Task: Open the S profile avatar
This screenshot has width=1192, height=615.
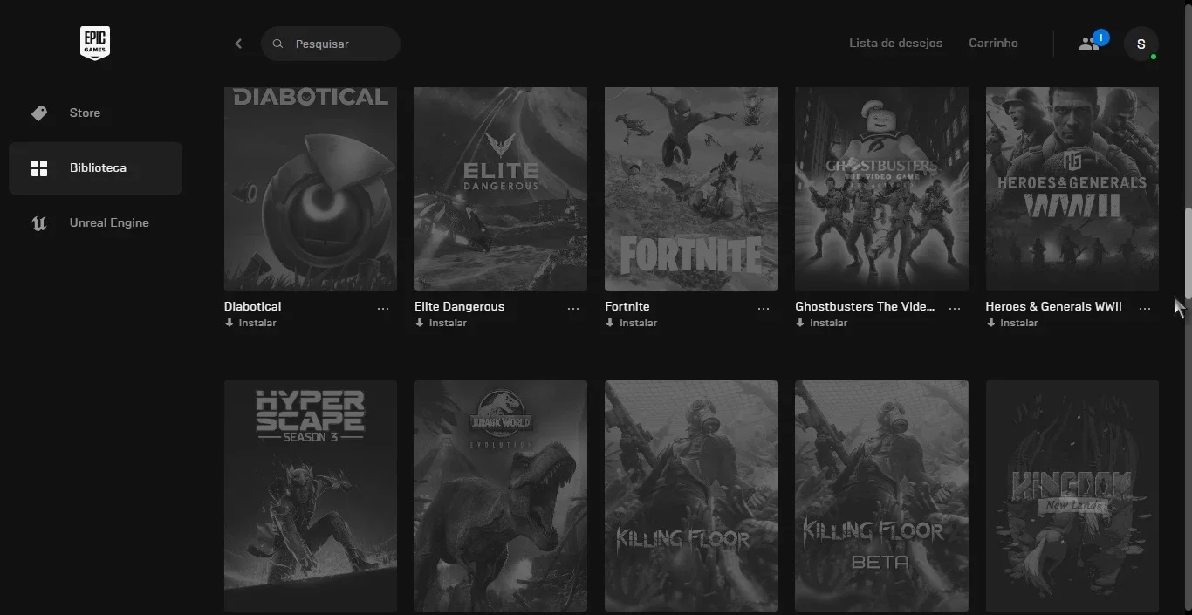Action: point(1141,44)
